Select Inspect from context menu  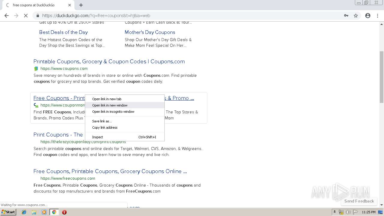coord(125,137)
